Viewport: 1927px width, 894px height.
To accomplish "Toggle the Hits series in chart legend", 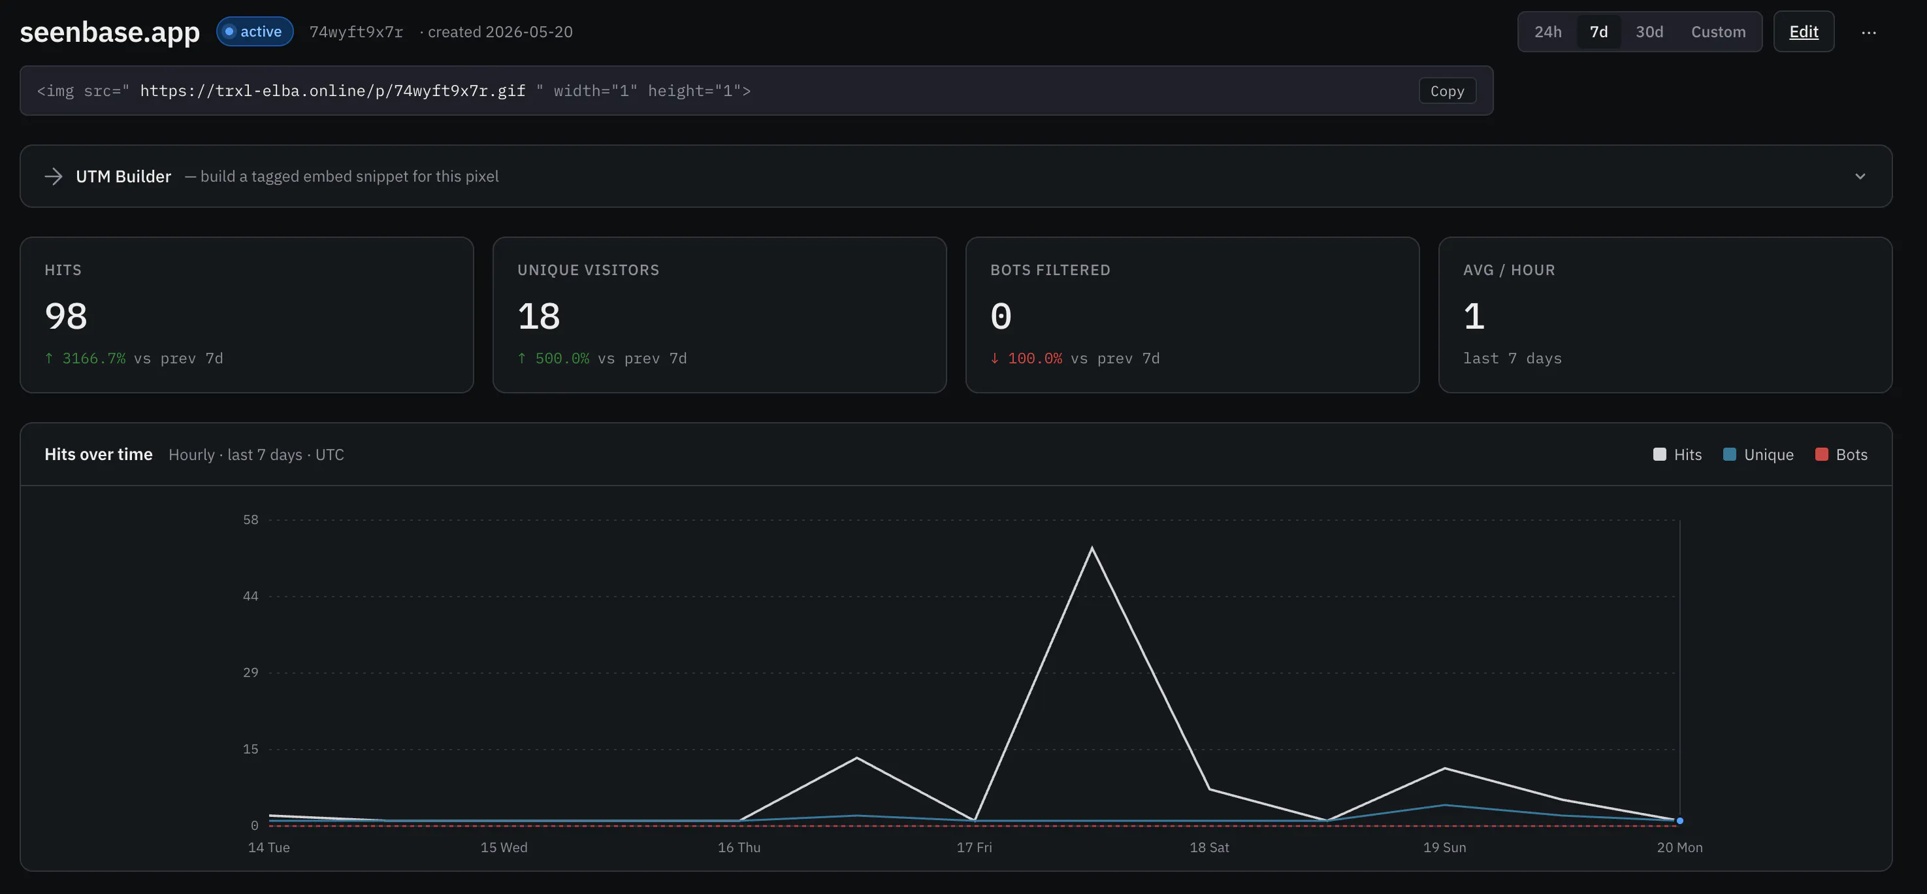I will point(1677,455).
